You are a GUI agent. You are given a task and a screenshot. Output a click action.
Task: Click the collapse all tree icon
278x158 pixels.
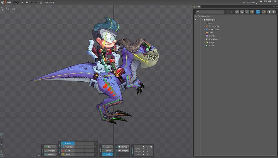(274, 12)
